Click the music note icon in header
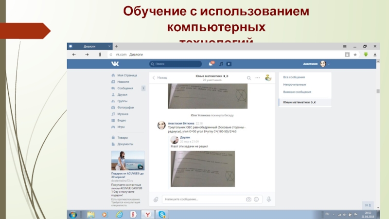Screen dimensions: 389x219 pyautogui.click(x=221, y=64)
